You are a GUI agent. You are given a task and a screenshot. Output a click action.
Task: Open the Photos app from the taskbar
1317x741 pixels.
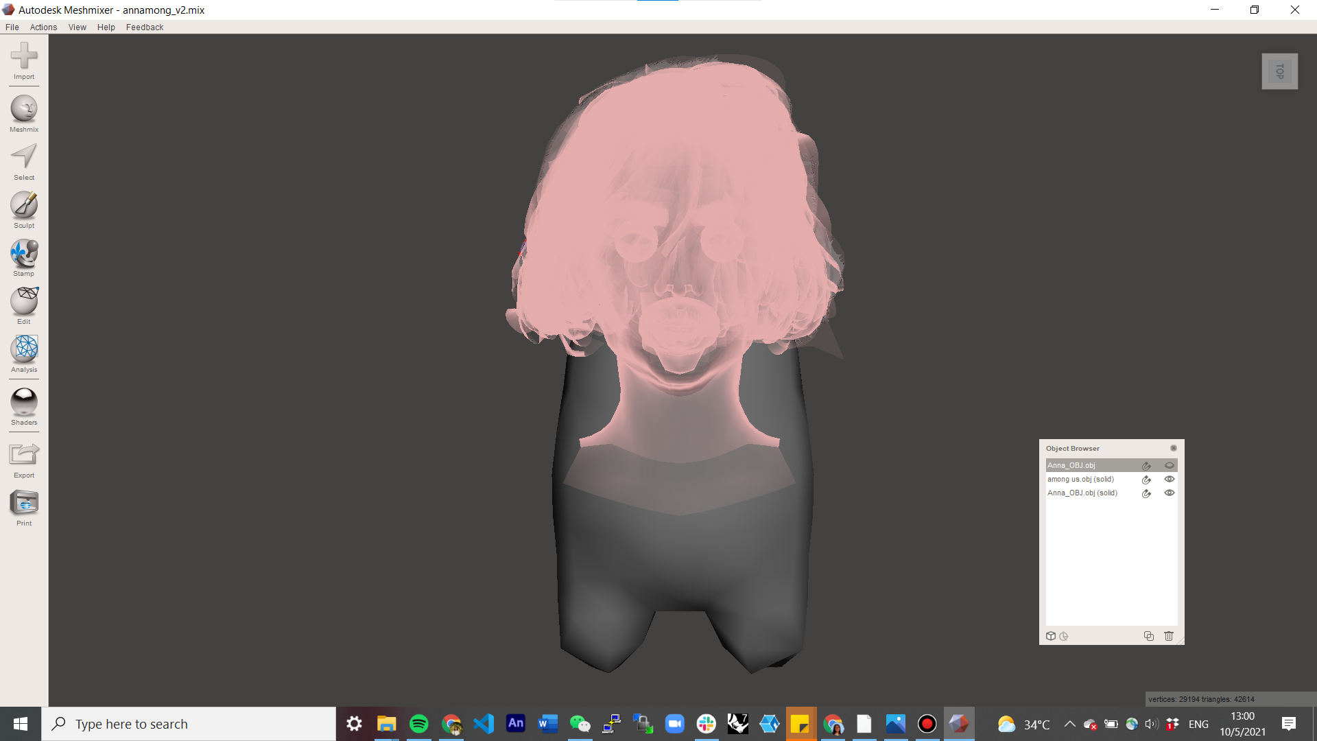pyautogui.click(x=895, y=724)
